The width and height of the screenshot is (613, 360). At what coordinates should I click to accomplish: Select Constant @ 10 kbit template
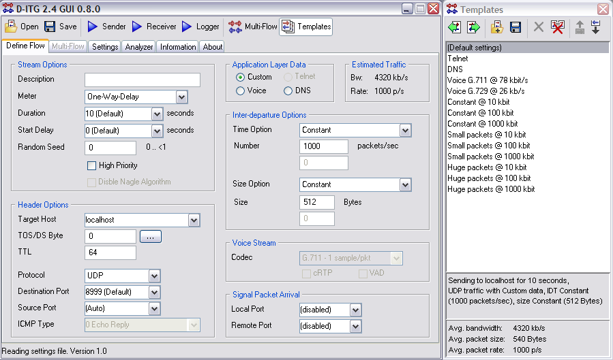[527, 102]
